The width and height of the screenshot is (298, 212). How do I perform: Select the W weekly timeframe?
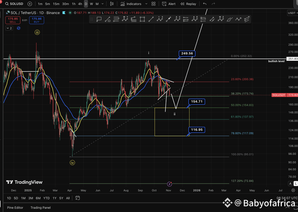coord(91,4)
